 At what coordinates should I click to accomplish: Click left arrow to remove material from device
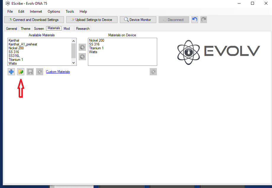82,57
